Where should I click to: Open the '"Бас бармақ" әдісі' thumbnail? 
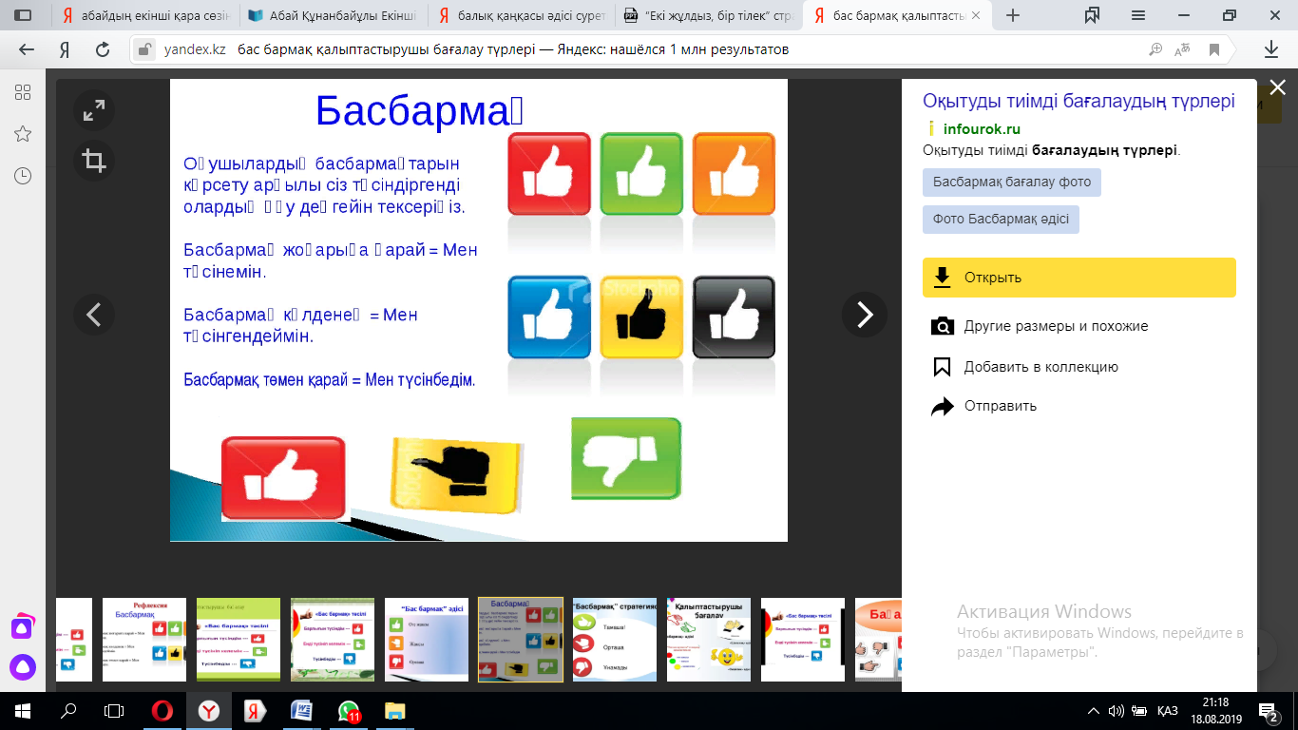(x=427, y=640)
